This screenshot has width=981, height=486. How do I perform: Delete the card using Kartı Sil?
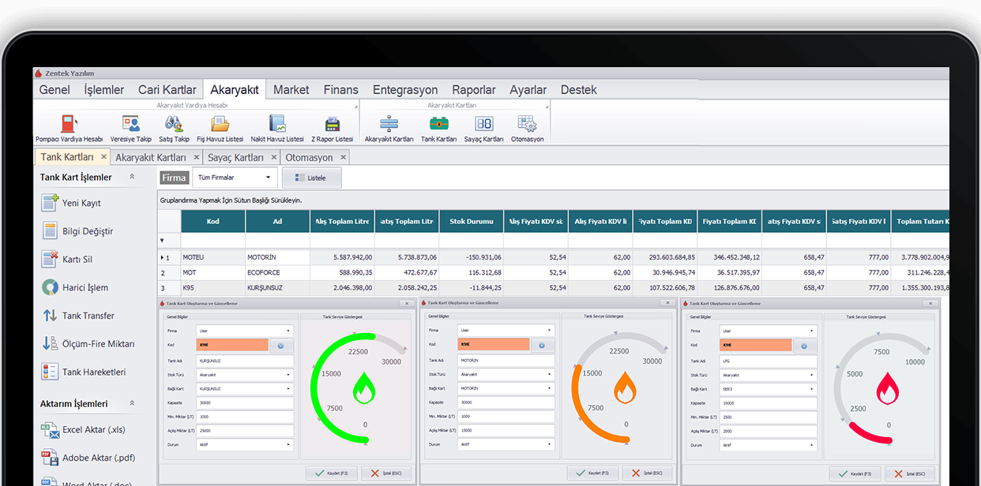[x=77, y=260]
